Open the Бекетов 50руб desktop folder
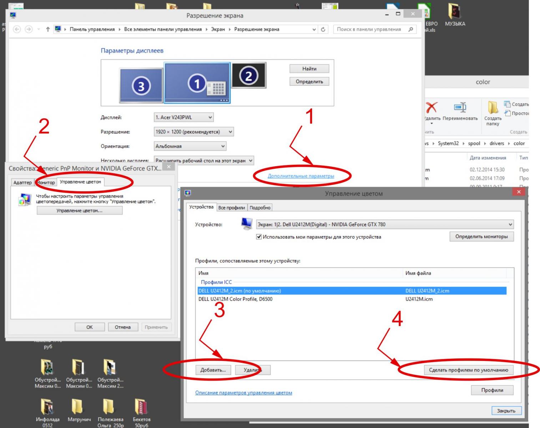 141,413
